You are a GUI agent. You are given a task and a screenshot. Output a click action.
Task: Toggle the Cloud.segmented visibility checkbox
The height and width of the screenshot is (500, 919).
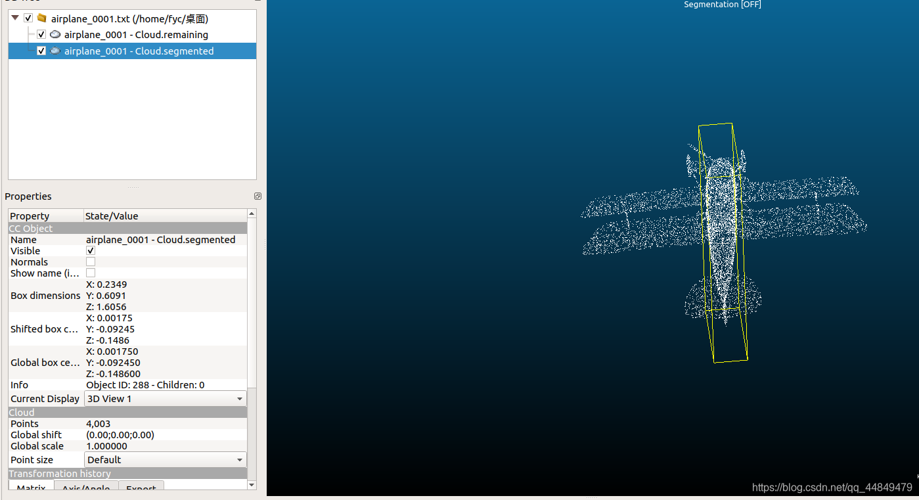pyautogui.click(x=41, y=51)
